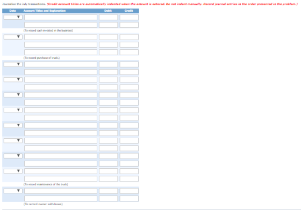Image resolution: width=301 pixels, height=210 pixels.
Task: Click second account title field of ninth journal entry
Action: [x=61, y=164]
